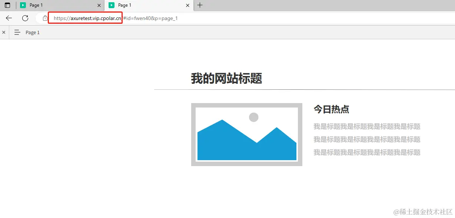Switch to the first Page 1 tab
This screenshot has width=455, height=218.
pyautogui.click(x=60, y=5)
